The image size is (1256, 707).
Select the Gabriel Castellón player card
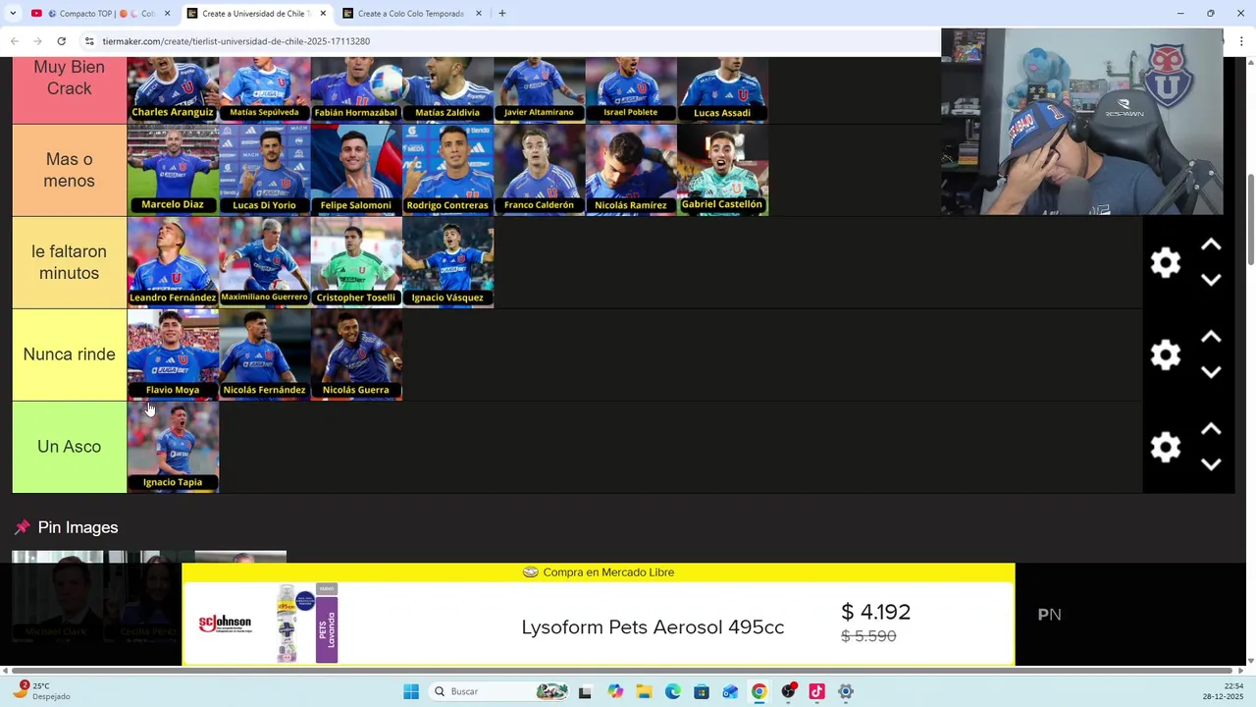click(x=722, y=170)
